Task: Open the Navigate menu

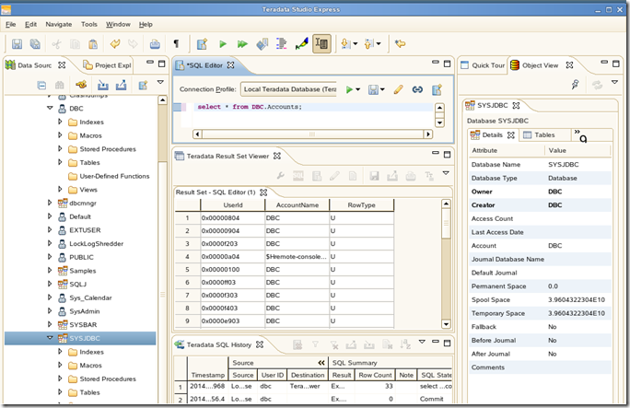Action: [58, 24]
